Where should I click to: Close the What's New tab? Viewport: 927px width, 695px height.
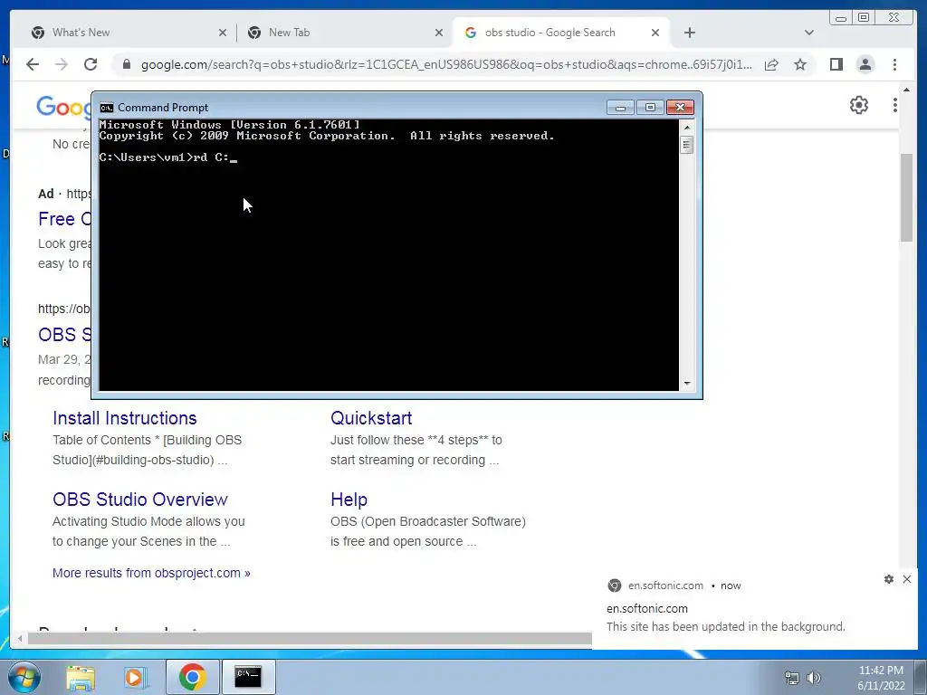pyautogui.click(x=223, y=33)
